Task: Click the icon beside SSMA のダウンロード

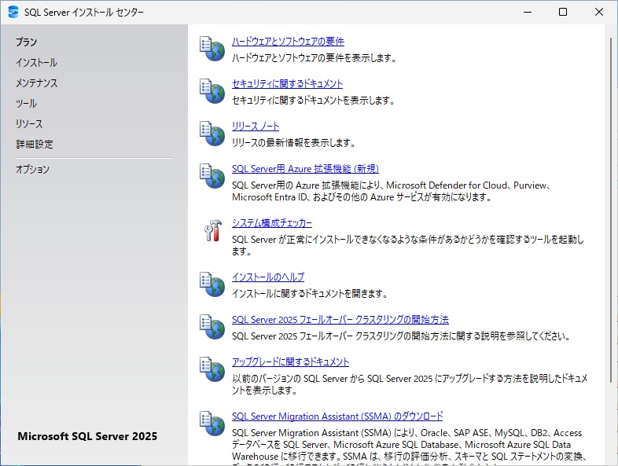Action: (x=212, y=424)
